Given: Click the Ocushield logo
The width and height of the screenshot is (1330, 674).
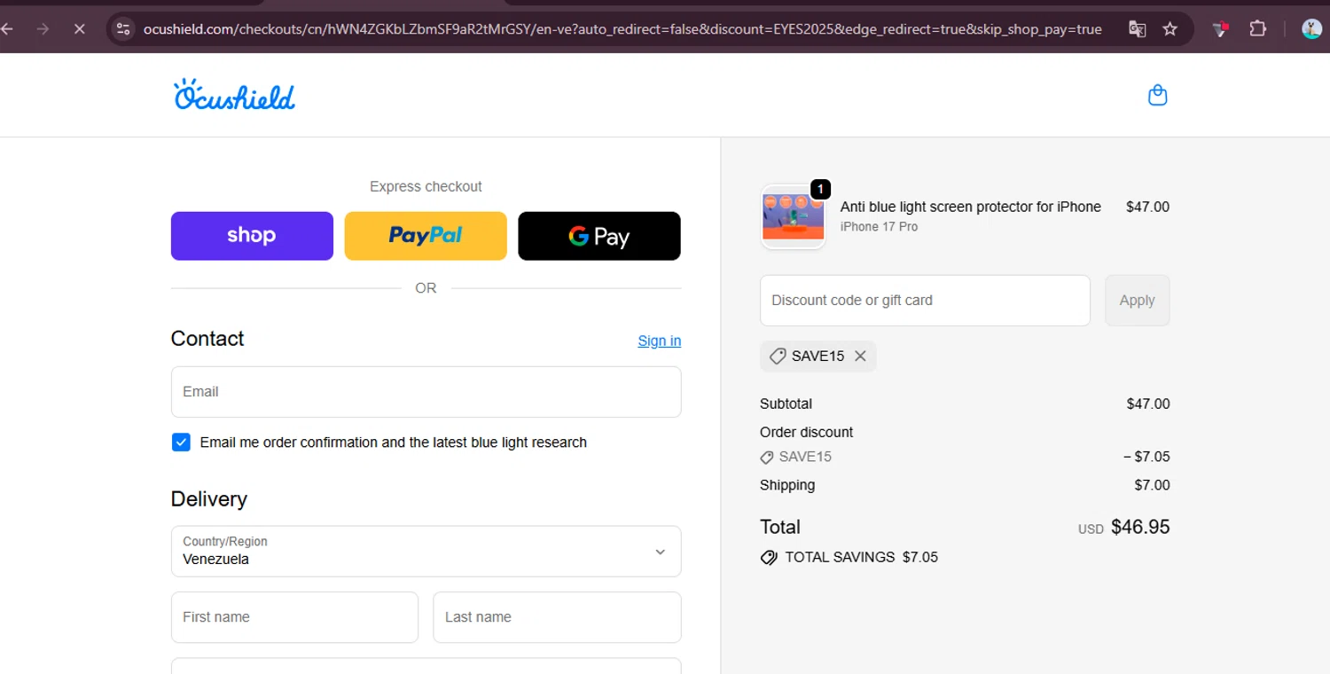Looking at the screenshot, I should (x=234, y=95).
